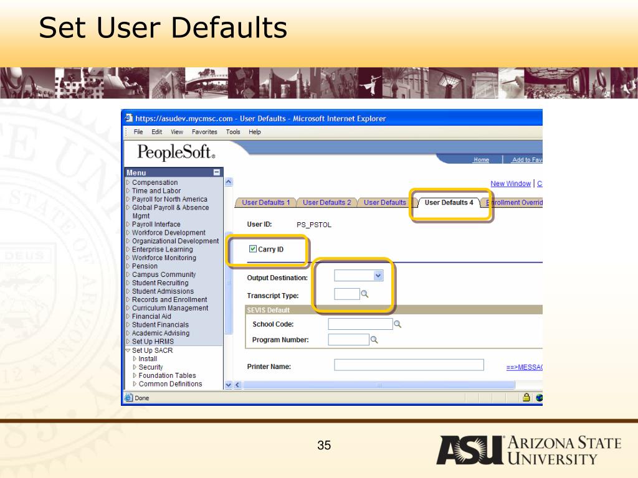Screen dimensions: 638x478
Task: Expand the Time and Labor menu item
Action: (x=128, y=190)
